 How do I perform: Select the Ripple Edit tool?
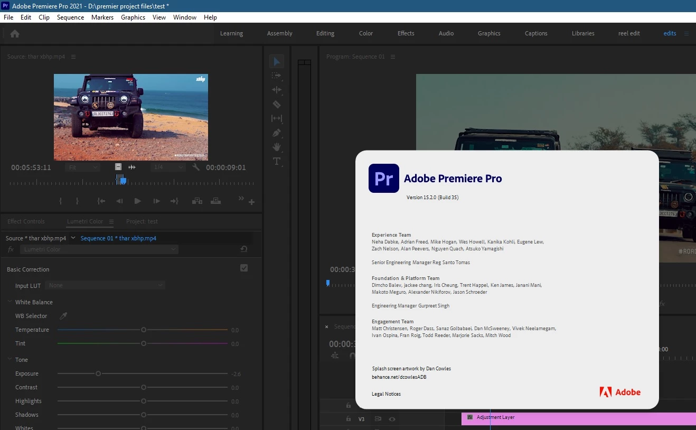277,90
